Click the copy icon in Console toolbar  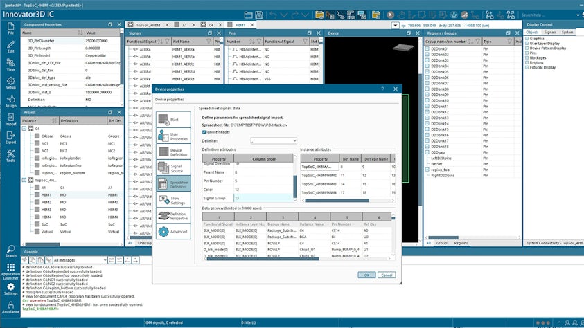33,260
